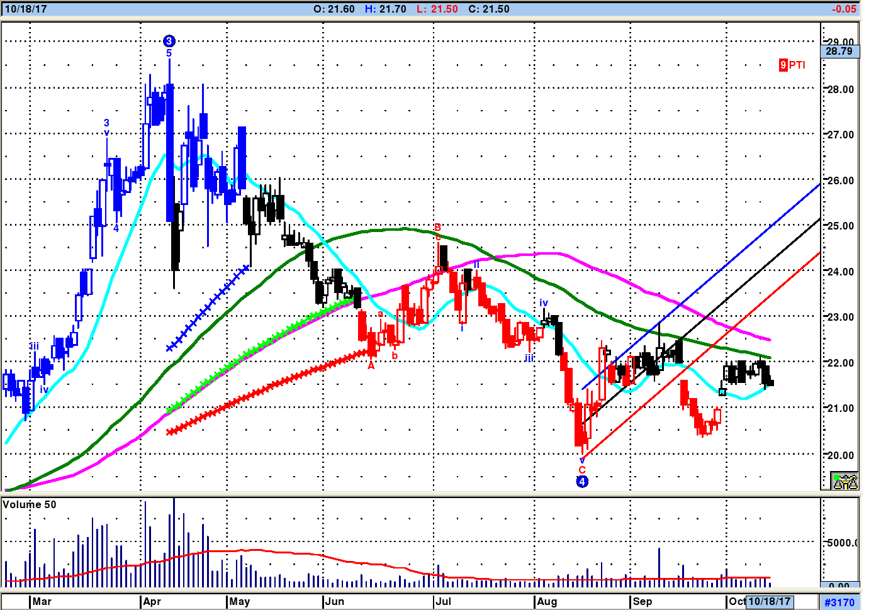The height and width of the screenshot is (610, 881).
Task: Click the 25.00 mark on price scale
Action: tap(840, 226)
